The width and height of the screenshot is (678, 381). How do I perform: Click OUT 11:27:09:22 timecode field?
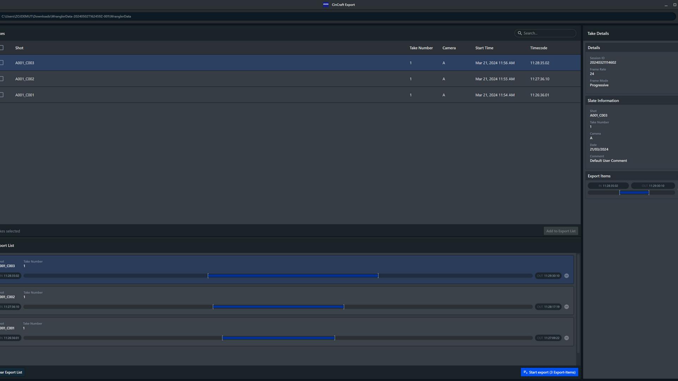pos(548,338)
